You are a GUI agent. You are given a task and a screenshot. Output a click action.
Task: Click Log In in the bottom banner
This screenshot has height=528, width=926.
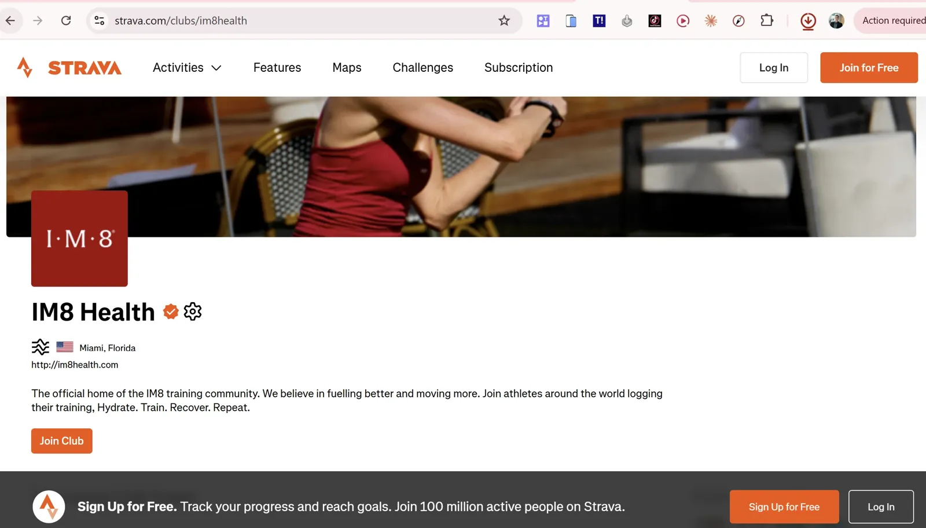click(881, 507)
